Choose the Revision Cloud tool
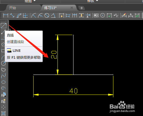Viewport: 143px width, 116px height. pyautogui.click(x=3, y=70)
